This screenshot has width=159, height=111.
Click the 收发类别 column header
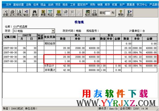pyautogui.click(x=50, y=37)
